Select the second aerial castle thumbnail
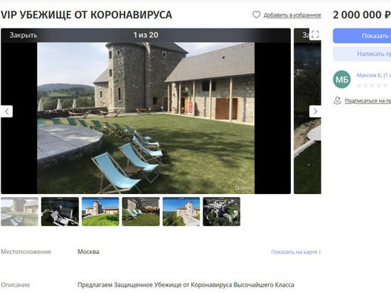This screenshot has width=391, height=293. (x=60, y=212)
